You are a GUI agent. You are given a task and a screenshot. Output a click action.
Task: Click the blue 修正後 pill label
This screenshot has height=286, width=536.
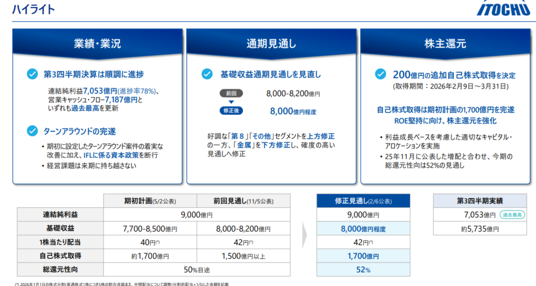click(231, 111)
